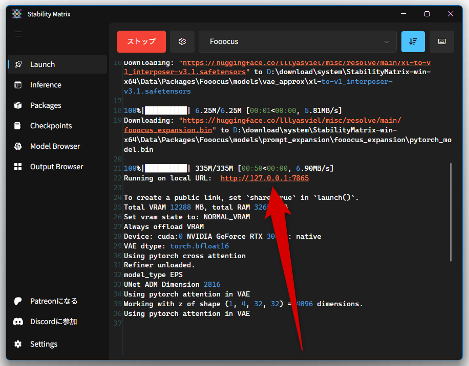Open the Launch page
This screenshot has width=469, height=366.
[57, 64]
